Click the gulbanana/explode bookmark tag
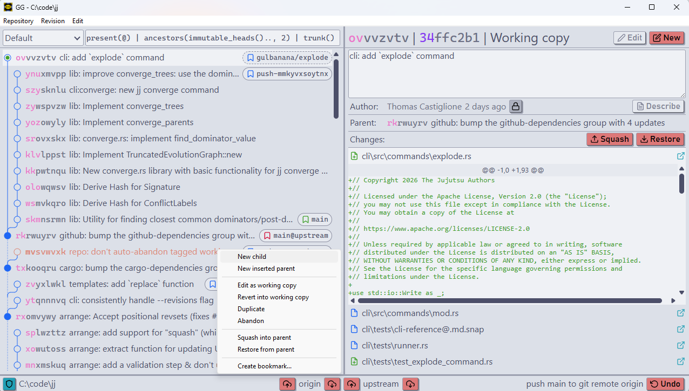 pyautogui.click(x=287, y=58)
